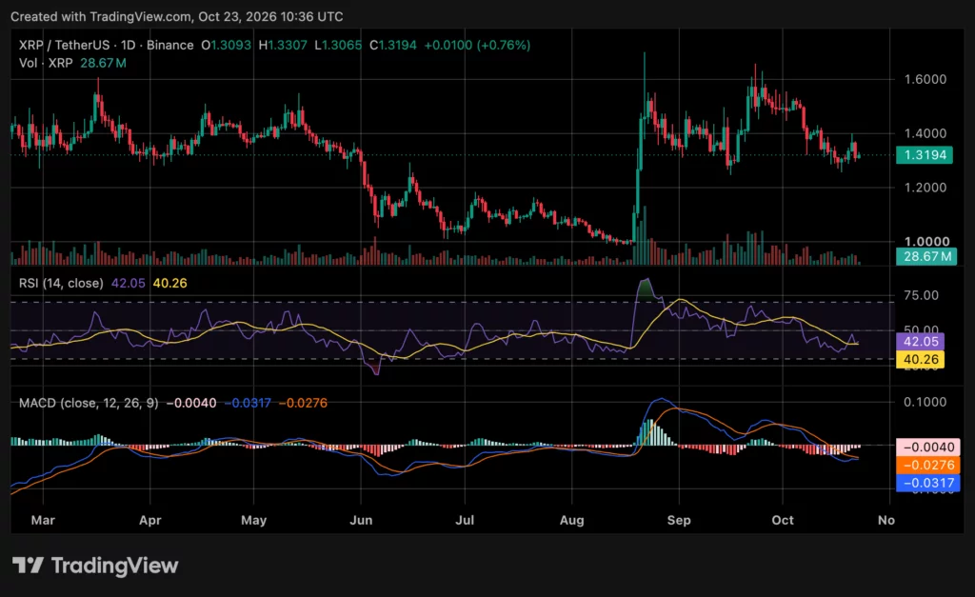This screenshot has width=975, height=597.
Task: Click the Oct label on time axis
Action: point(783,520)
